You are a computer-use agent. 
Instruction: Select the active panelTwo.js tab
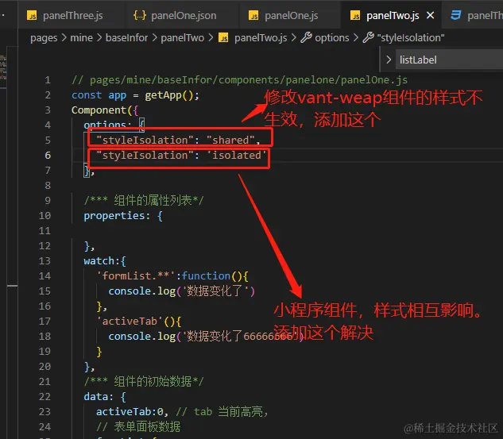coord(392,15)
